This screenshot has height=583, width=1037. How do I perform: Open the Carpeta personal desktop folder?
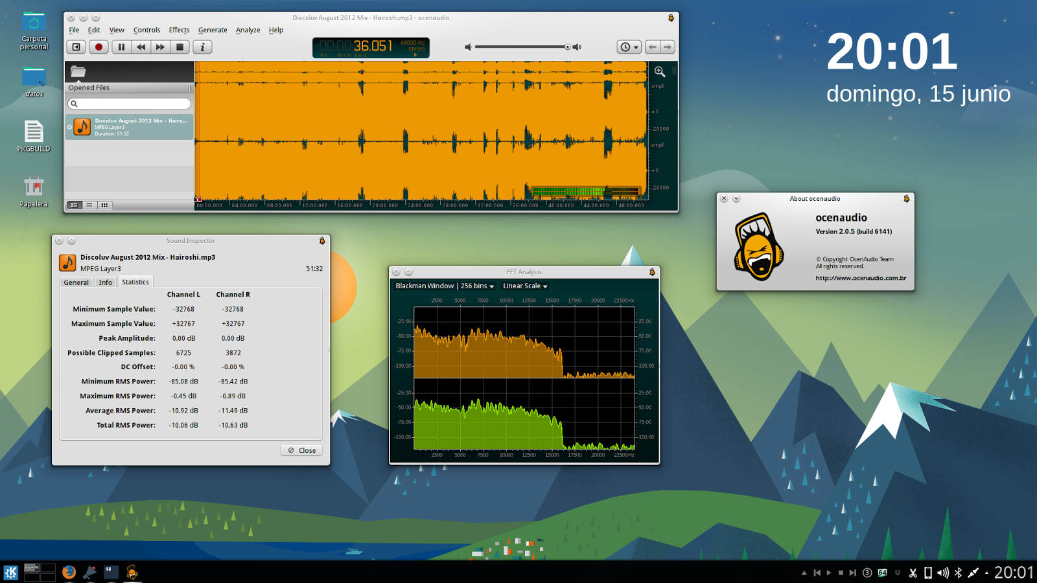pyautogui.click(x=34, y=30)
